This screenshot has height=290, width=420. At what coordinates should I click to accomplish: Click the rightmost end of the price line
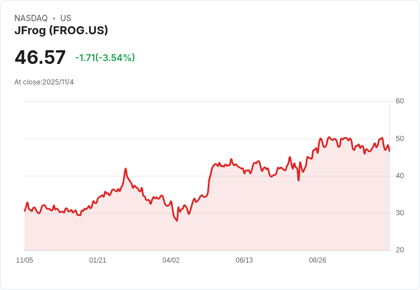[389, 151]
